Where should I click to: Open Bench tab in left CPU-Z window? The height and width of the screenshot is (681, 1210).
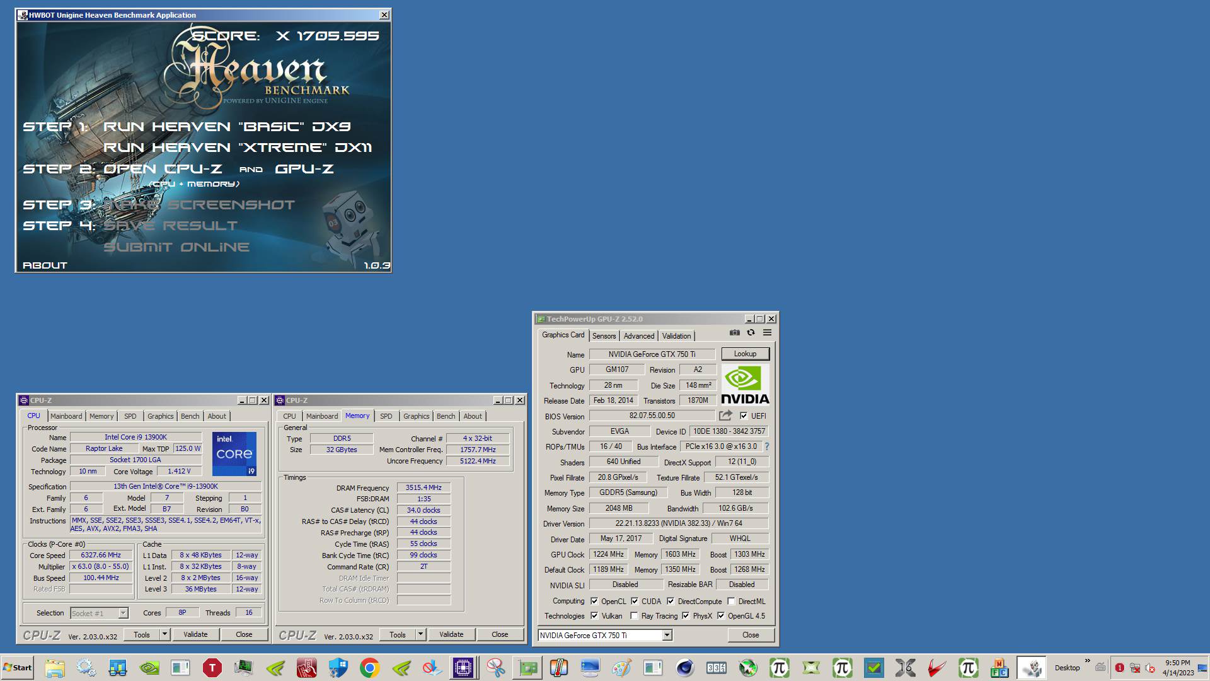[190, 416]
